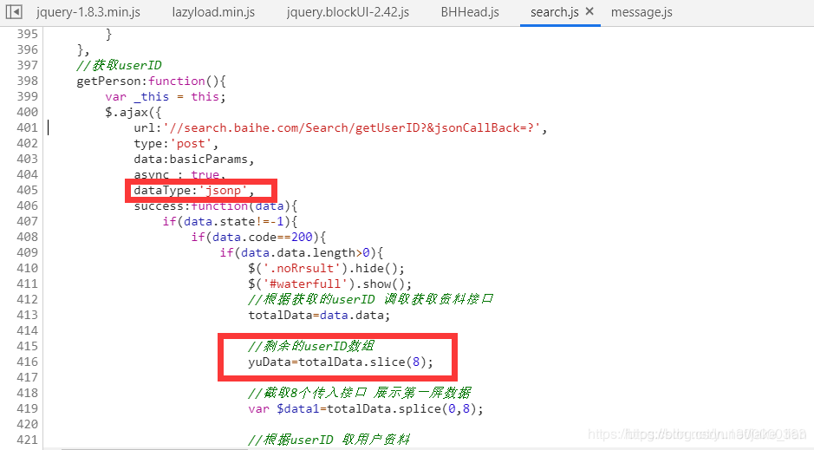Viewport: 814px width, 450px height.
Task: Click line number 413 in gutter
Action: click(28, 315)
